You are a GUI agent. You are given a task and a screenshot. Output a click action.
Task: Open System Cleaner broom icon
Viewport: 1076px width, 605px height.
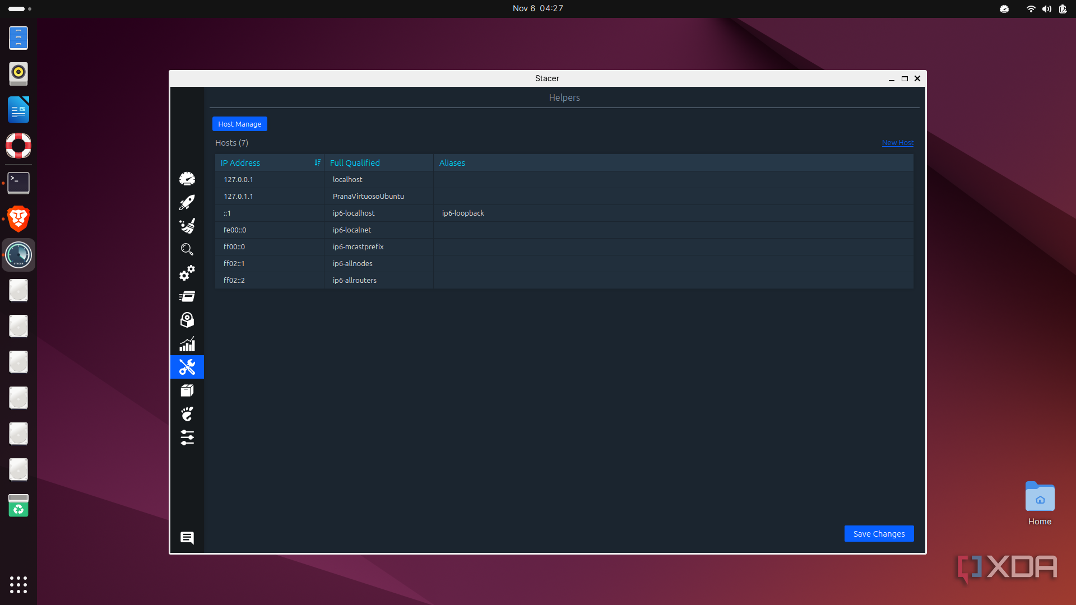[187, 226]
